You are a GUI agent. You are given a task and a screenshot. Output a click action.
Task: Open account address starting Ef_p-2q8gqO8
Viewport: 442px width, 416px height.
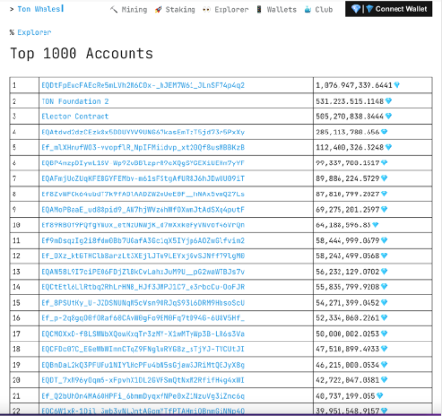[x=142, y=318]
